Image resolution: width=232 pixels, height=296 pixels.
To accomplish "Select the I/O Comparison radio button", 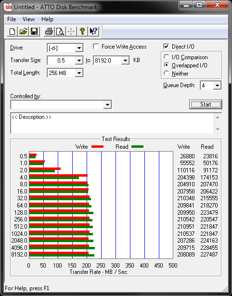I will (x=167, y=57).
